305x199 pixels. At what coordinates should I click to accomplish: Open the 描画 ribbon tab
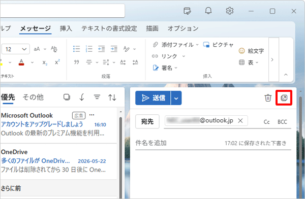coord(152,28)
